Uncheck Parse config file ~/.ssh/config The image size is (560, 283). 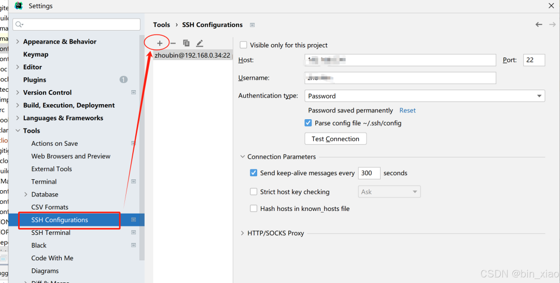click(309, 123)
